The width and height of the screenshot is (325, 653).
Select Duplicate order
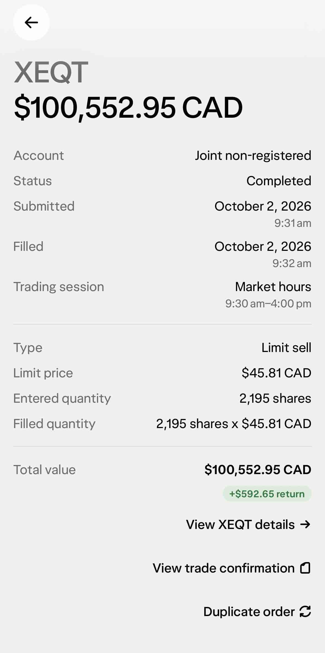click(x=257, y=611)
